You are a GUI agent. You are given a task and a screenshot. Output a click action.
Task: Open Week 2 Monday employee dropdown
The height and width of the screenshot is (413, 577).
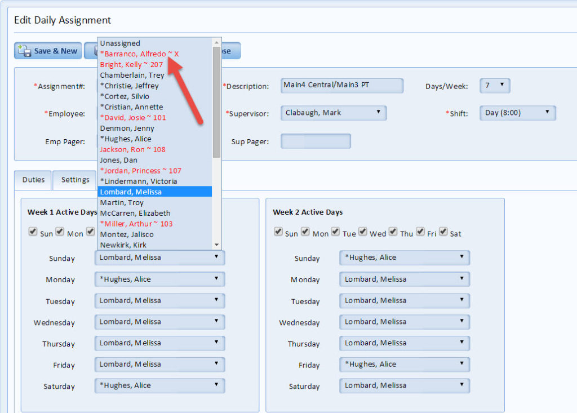click(405, 279)
